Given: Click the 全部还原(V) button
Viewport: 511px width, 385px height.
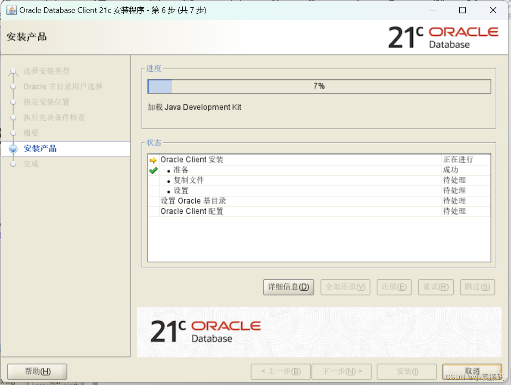Looking at the screenshot, I should point(345,287).
